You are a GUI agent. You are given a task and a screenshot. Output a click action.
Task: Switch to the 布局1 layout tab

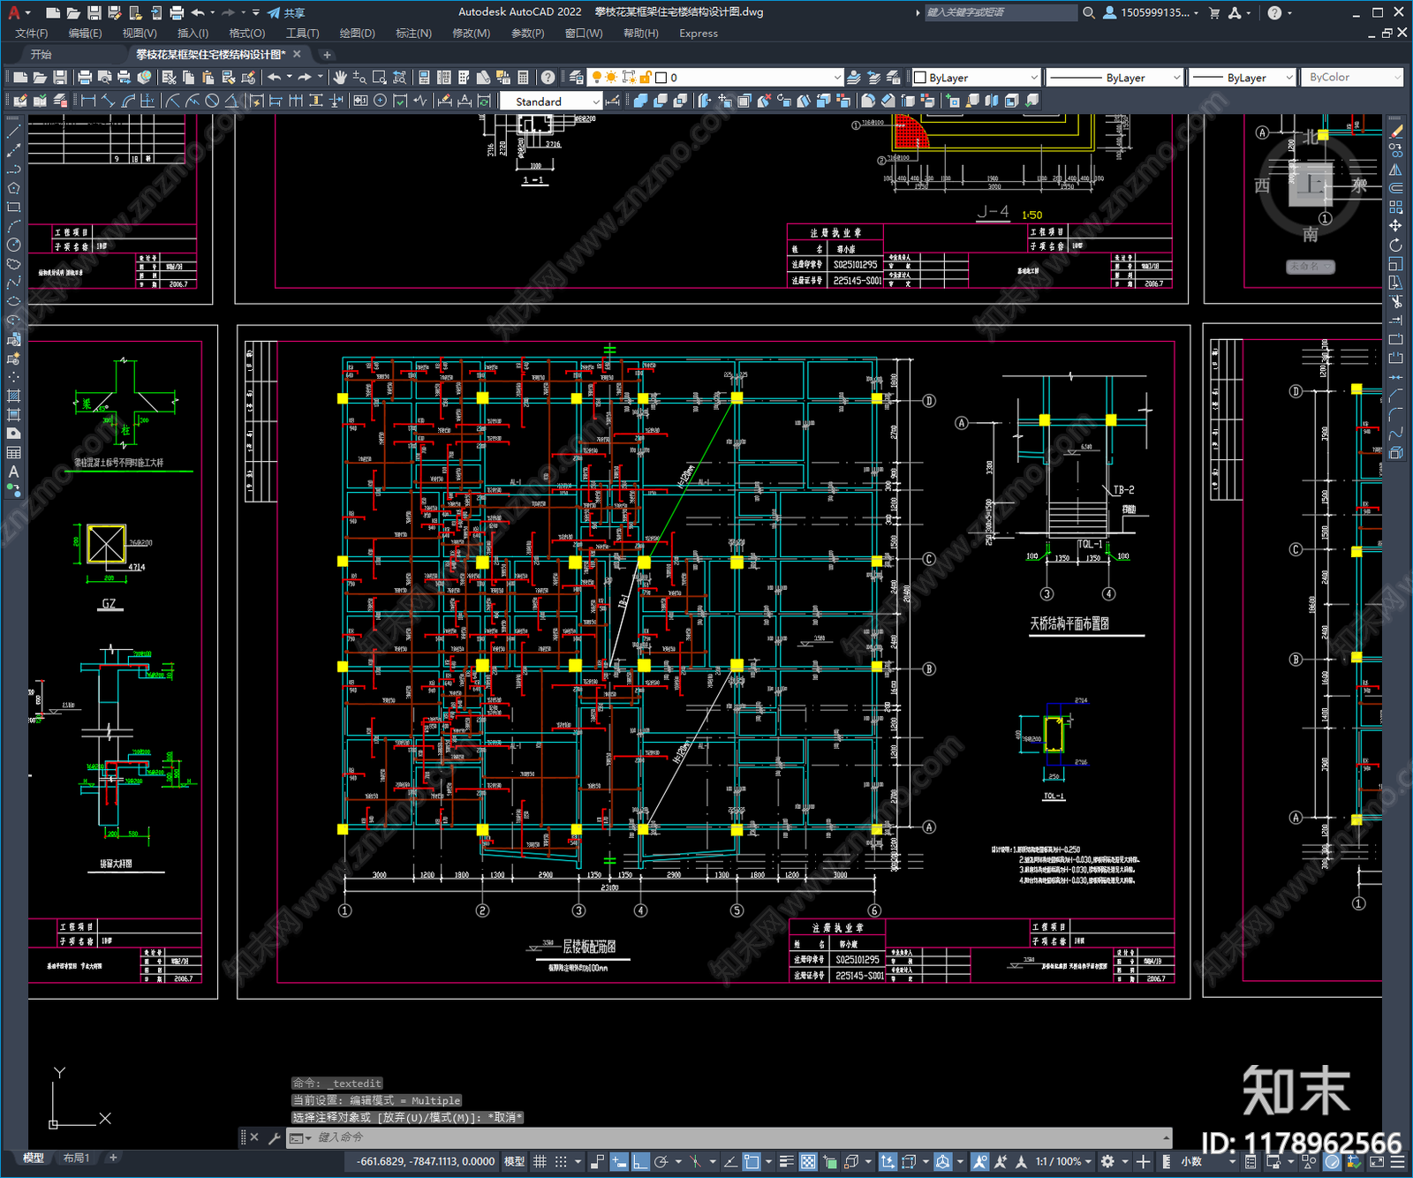(x=76, y=1158)
